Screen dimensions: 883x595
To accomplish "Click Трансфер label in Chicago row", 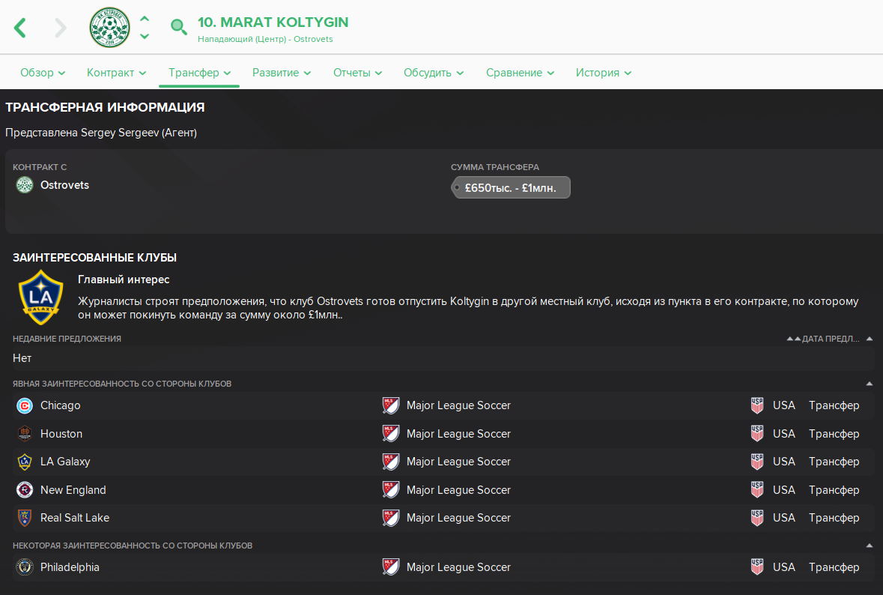I will [834, 405].
